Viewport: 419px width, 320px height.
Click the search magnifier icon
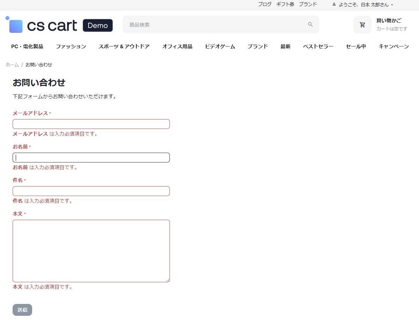(x=310, y=24)
